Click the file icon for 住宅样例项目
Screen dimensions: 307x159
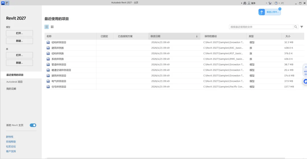tap(48, 87)
